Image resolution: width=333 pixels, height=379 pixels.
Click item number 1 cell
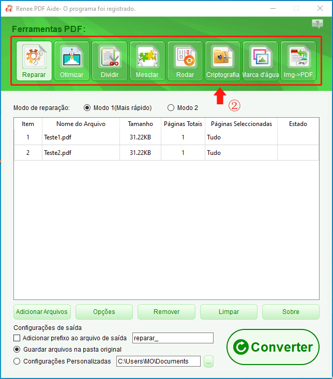[x=28, y=137]
